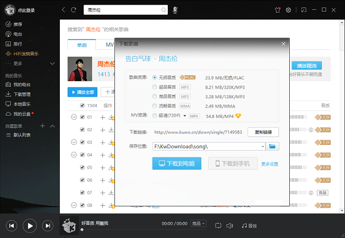Click the volume speaker icon
Viewport: 345px width, 238px height.
(230, 225)
